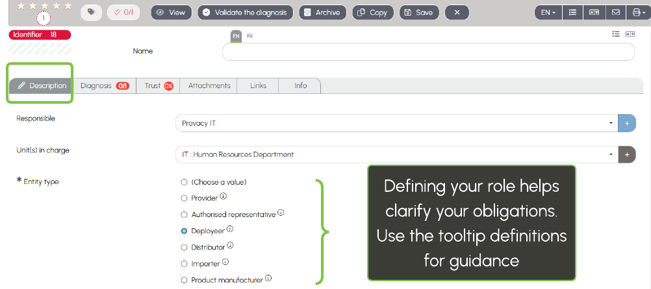Click the plus icon beside Unit(s) in charge
Image resolution: width=651 pixels, height=289 pixels.
click(627, 154)
